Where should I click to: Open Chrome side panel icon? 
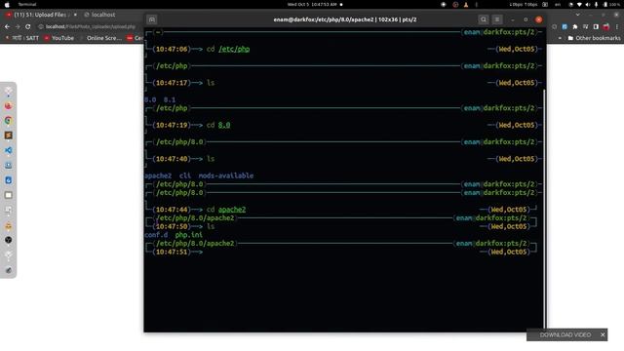(596, 26)
